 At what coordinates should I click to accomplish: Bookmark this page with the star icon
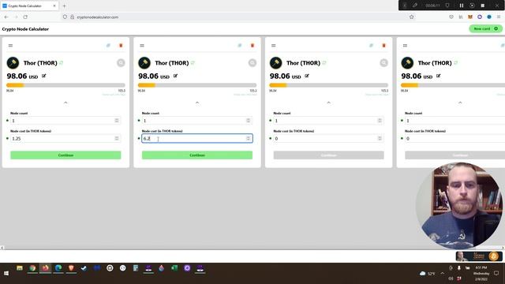click(x=411, y=17)
